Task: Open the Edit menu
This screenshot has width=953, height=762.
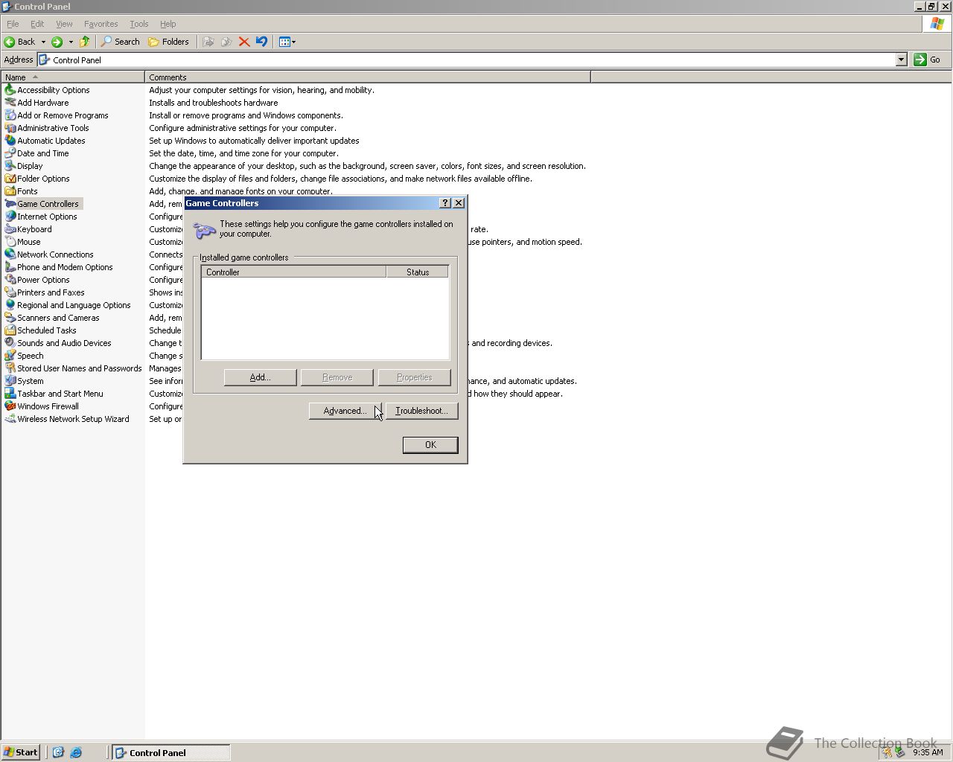Action: point(37,24)
